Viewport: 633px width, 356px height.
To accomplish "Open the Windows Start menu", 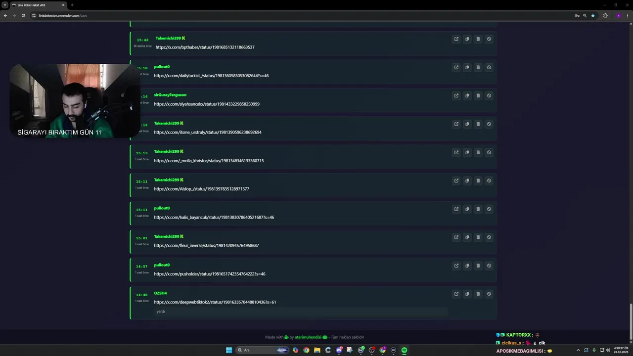I will point(229,350).
